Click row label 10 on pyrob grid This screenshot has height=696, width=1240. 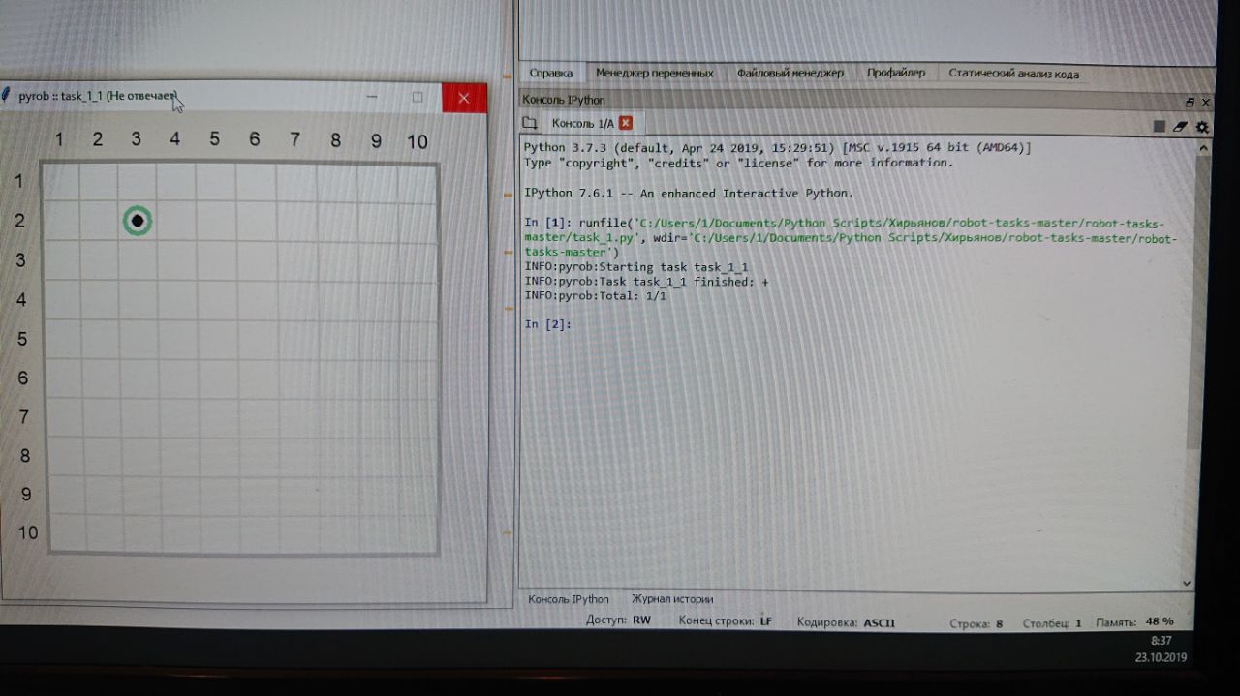tap(28, 532)
